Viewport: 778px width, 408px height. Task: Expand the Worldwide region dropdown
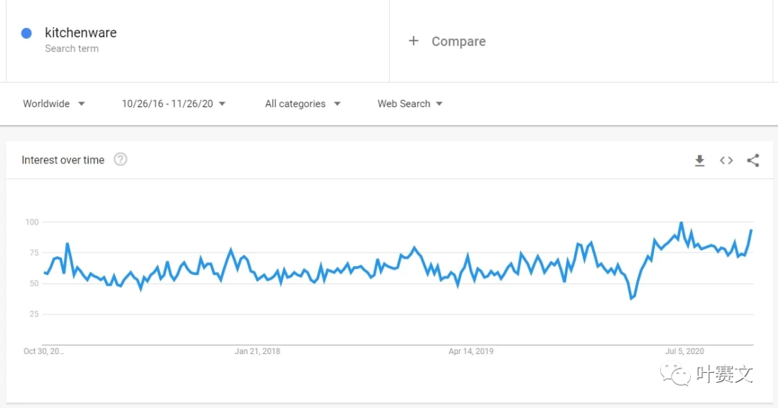pos(54,104)
